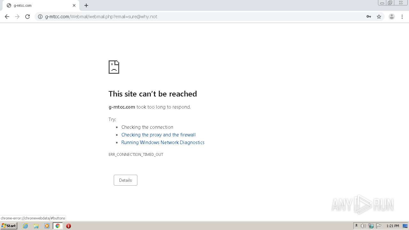Open the Windows Start menu
The image size is (409, 230).
point(9,226)
